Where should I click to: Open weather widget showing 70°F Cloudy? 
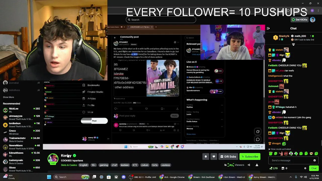pos(9,177)
